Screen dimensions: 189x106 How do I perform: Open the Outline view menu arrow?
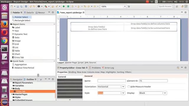pyautogui.click(x=46, y=79)
